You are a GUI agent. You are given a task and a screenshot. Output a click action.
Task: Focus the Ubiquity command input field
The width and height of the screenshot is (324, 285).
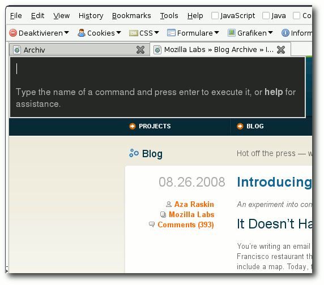point(157,69)
